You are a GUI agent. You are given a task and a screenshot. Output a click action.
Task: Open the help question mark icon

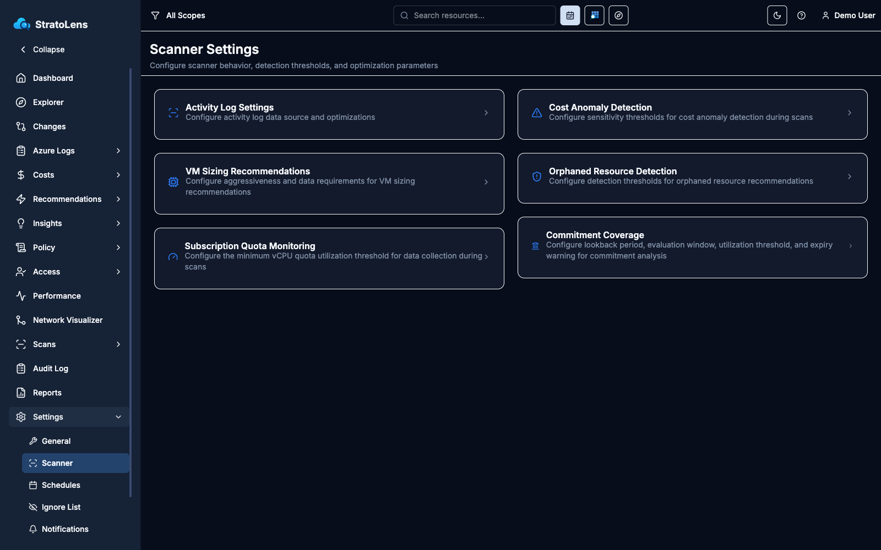(x=801, y=15)
